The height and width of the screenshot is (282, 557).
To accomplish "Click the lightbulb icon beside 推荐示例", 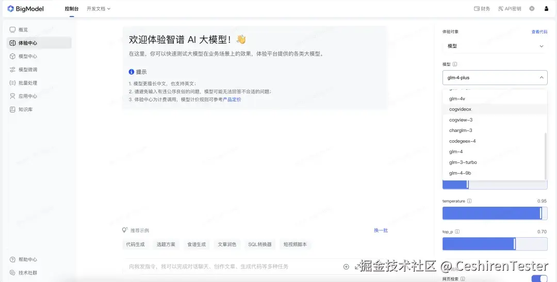I will pos(125,230).
